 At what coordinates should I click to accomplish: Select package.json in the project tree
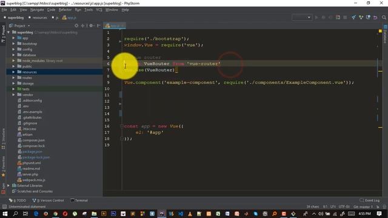[x=32, y=151]
